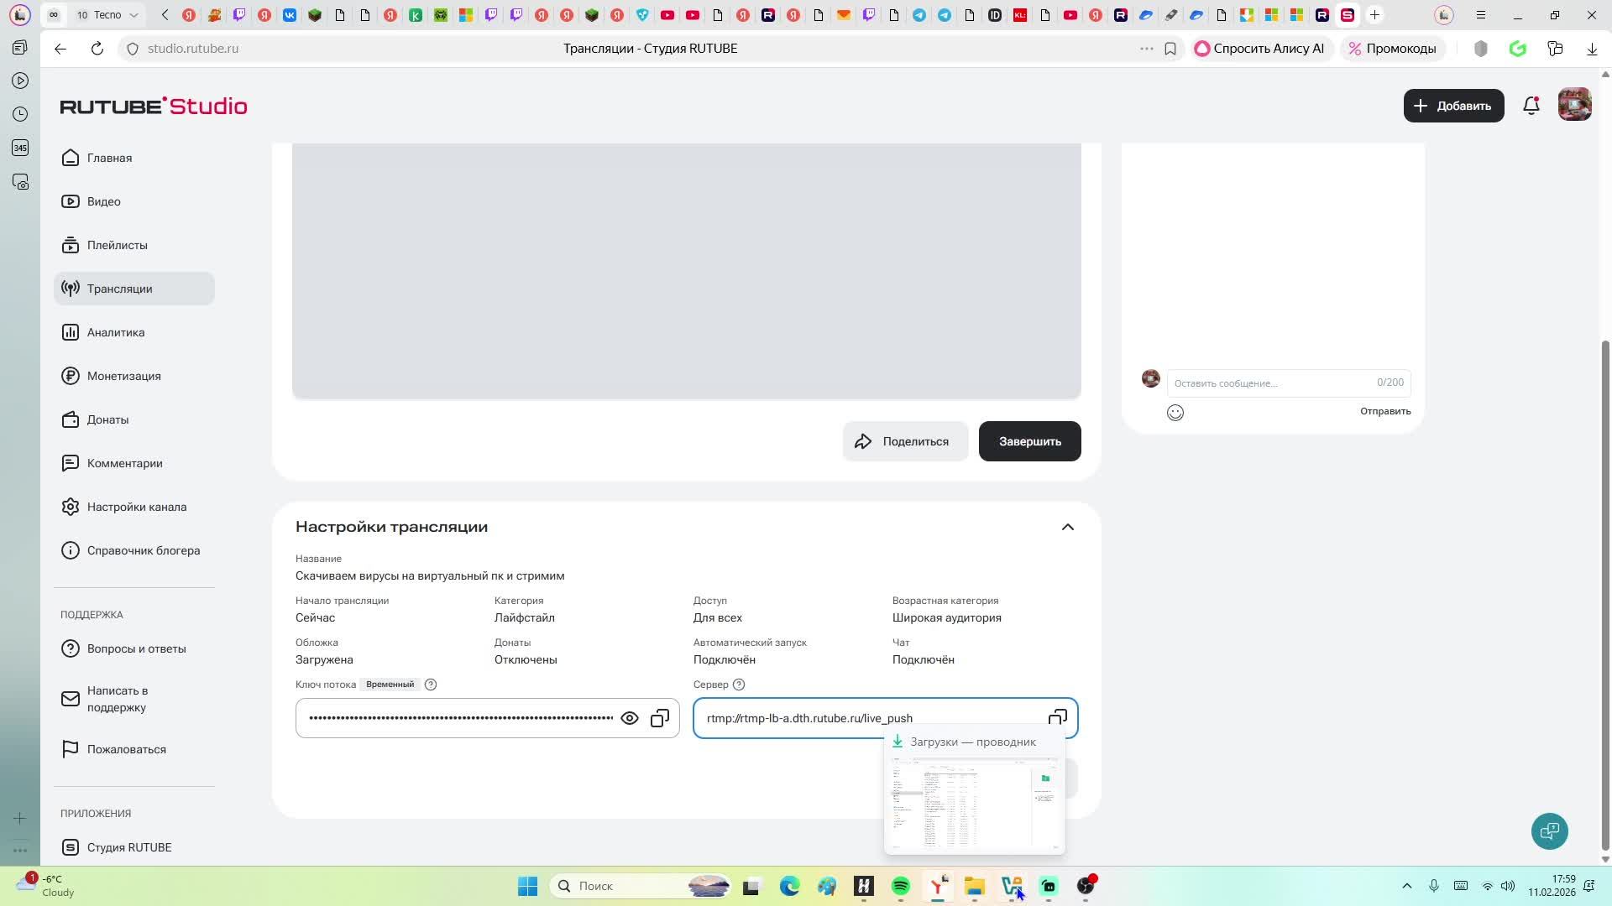The height and width of the screenshot is (906, 1612).
Task: Click the Оставить сообщение chat input
Action: tap(1268, 383)
